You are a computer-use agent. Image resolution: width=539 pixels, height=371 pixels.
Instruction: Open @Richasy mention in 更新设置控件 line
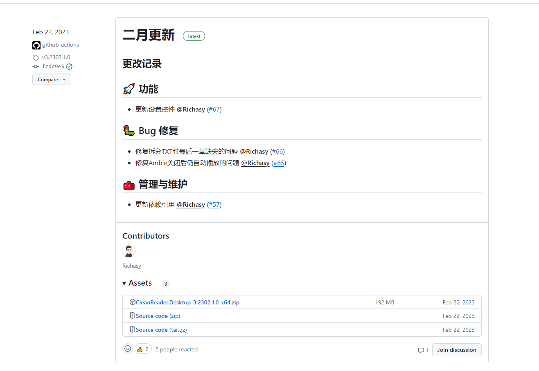point(191,110)
